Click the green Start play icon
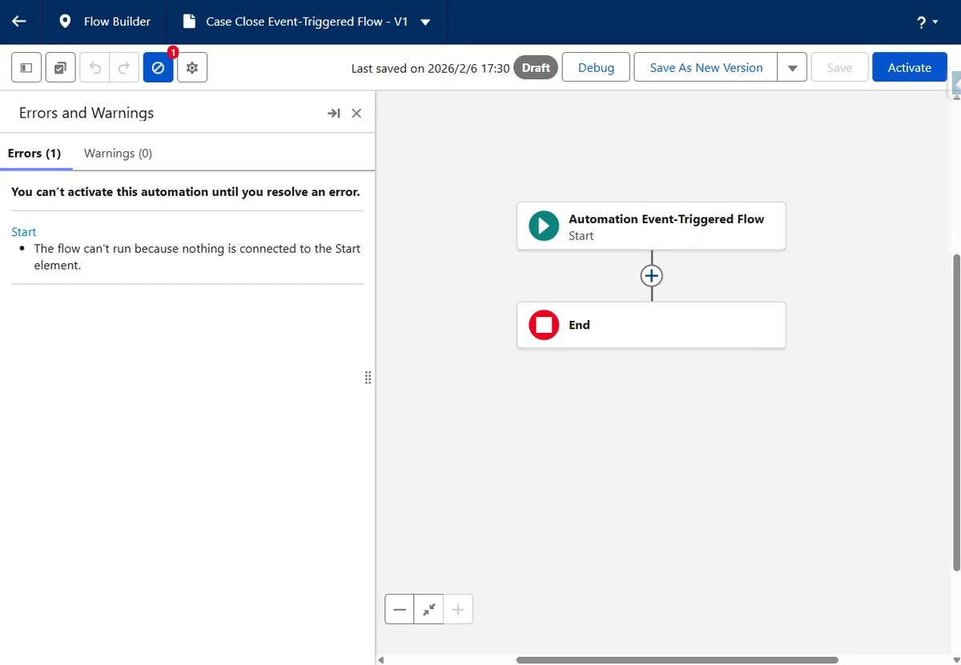The height and width of the screenshot is (665, 961). click(544, 226)
